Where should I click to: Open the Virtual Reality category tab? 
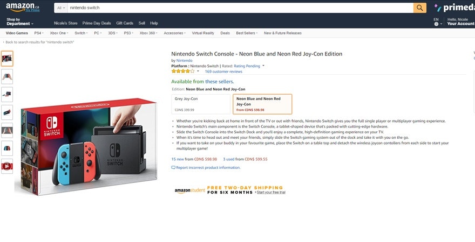coord(203,33)
